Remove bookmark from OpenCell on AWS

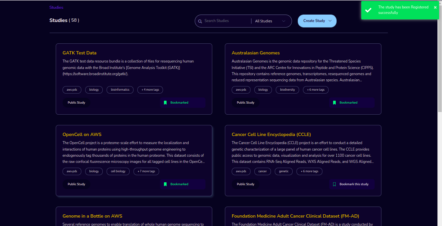(183, 184)
